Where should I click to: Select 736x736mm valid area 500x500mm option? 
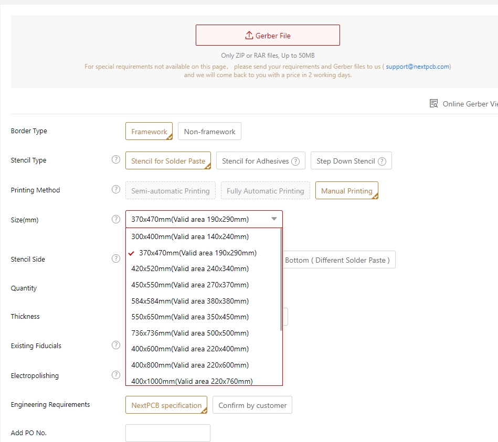pyautogui.click(x=190, y=333)
